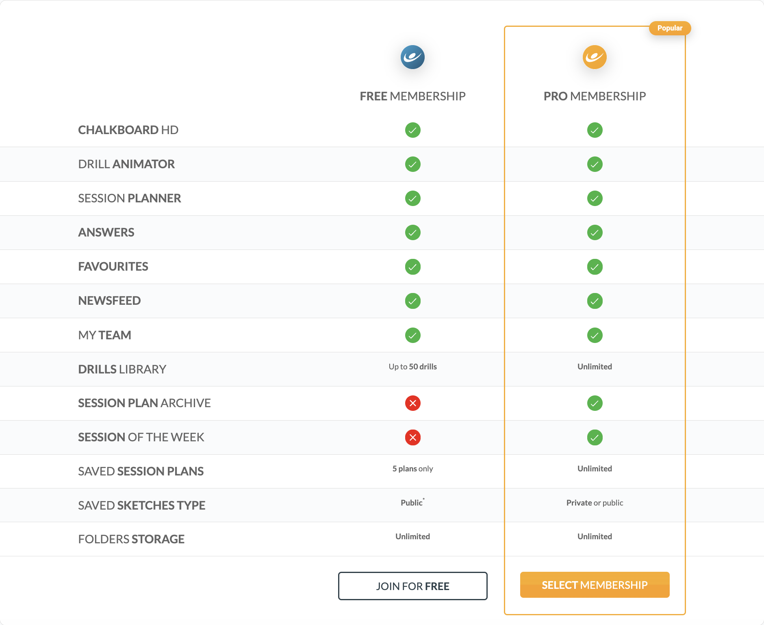Click Pro checkmark for Session Plan Archive

[595, 403]
